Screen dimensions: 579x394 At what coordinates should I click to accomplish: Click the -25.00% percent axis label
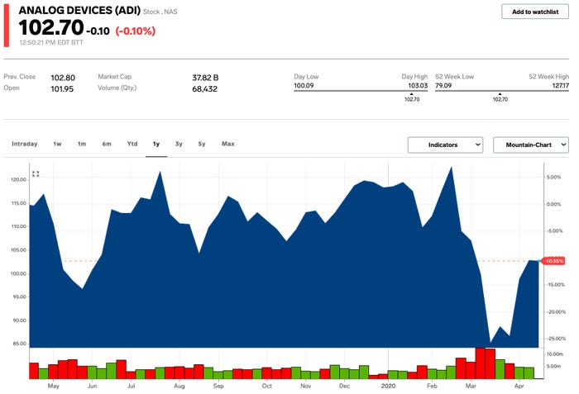(x=556, y=339)
